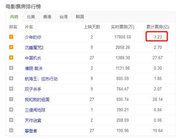
Task: Click the rank 2 orange badge icon
Action: pyautogui.click(x=11, y=47)
